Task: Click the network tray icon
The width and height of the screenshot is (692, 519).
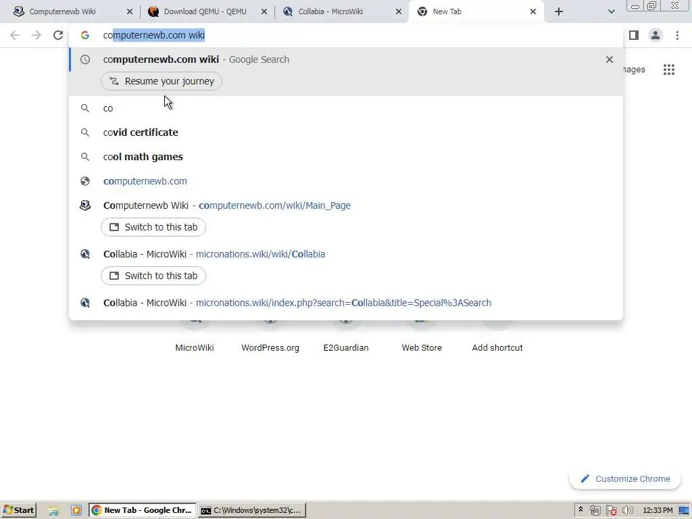Action: pos(595,511)
